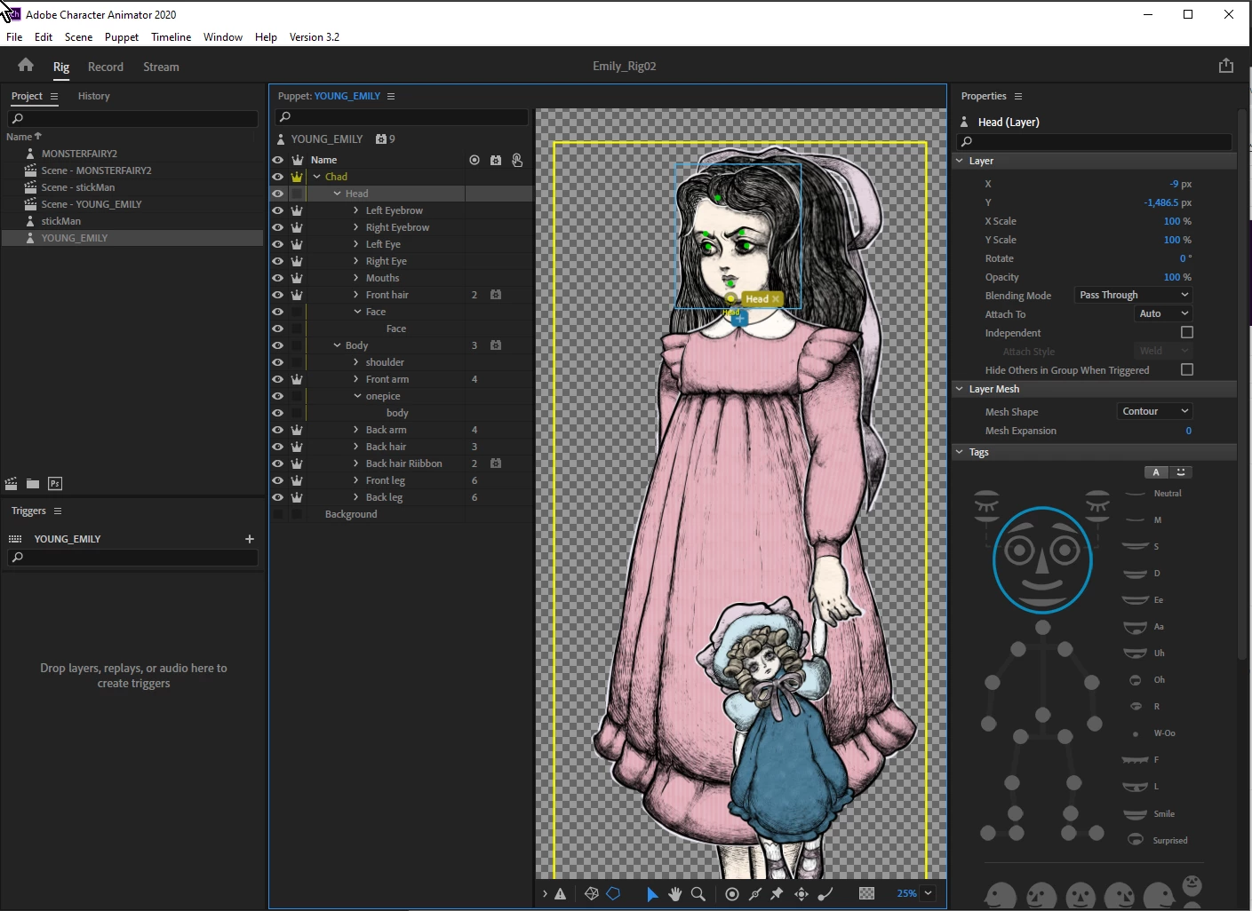Open the Timeline menu
Viewport: 1252px width, 911px height.
[171, 37]
